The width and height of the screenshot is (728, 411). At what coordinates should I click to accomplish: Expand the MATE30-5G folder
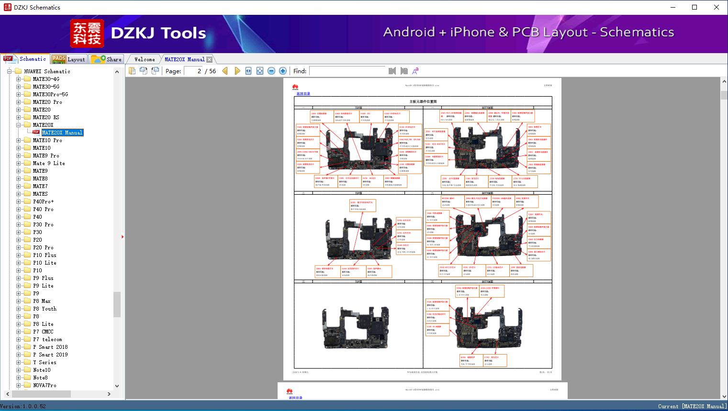pos(18,87)
